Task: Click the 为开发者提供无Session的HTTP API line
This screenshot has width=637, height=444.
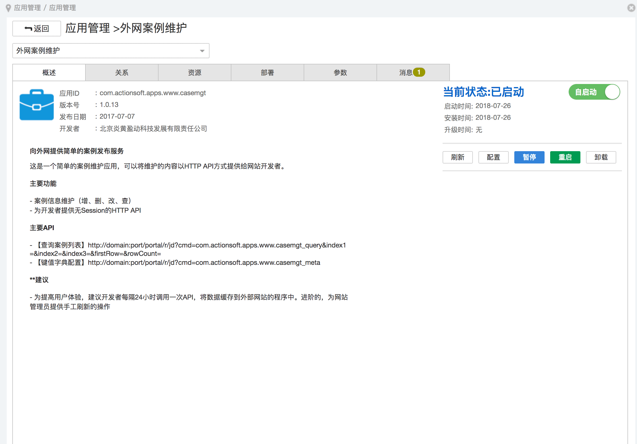Action: (85, 210)
